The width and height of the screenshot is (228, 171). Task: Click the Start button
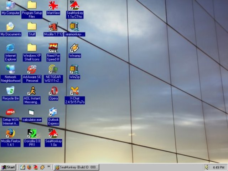tap(8, 167)
